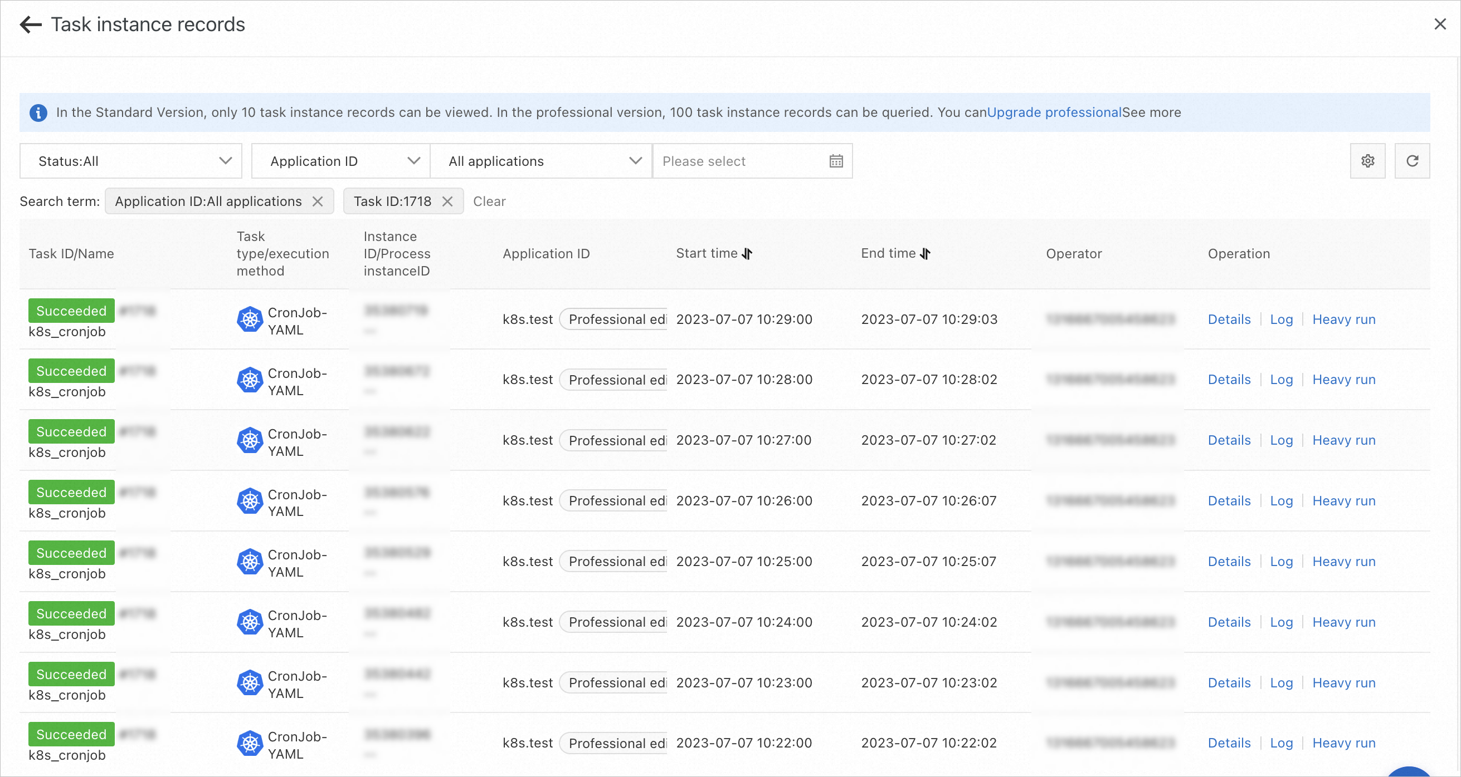Remove the Task ID:1718 search tag

[447, 201]
